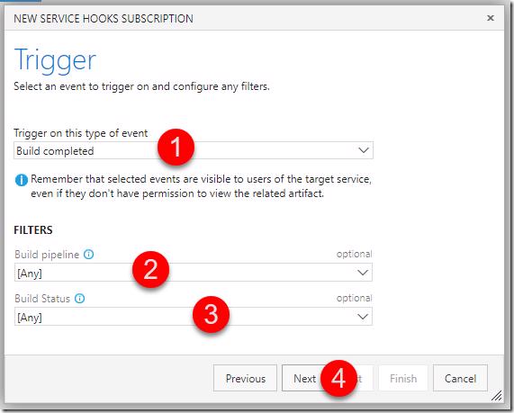The height and width of the screenshot is (413, 514).
Task: Go back with the Previous button
Action: 245,378
